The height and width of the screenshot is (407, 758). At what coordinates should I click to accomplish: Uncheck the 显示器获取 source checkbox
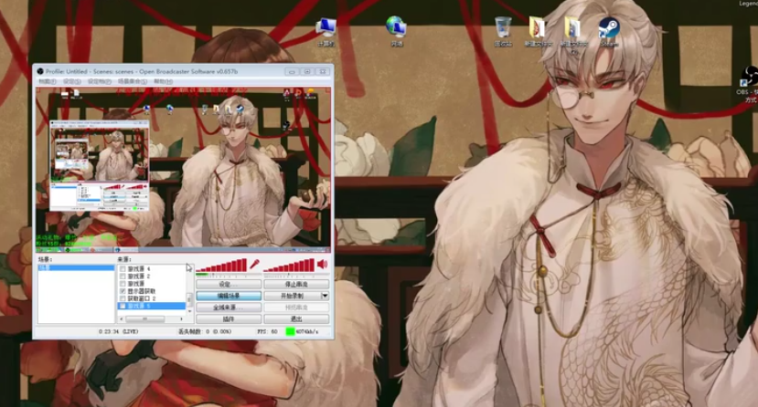[x=123, y=291]
